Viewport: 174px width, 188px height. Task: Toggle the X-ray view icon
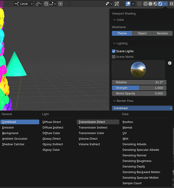[139, 4]
